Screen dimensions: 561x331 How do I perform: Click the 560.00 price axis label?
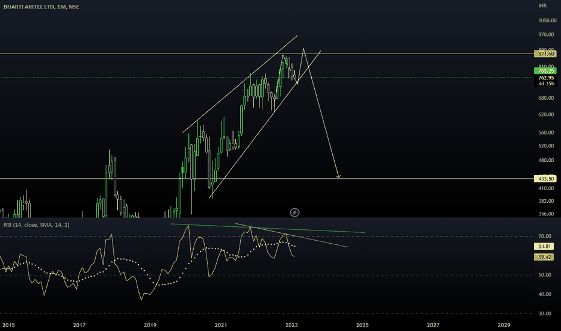546,132
